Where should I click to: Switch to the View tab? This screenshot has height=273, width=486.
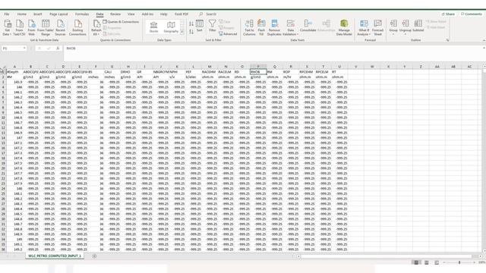(x=131, y=14)
